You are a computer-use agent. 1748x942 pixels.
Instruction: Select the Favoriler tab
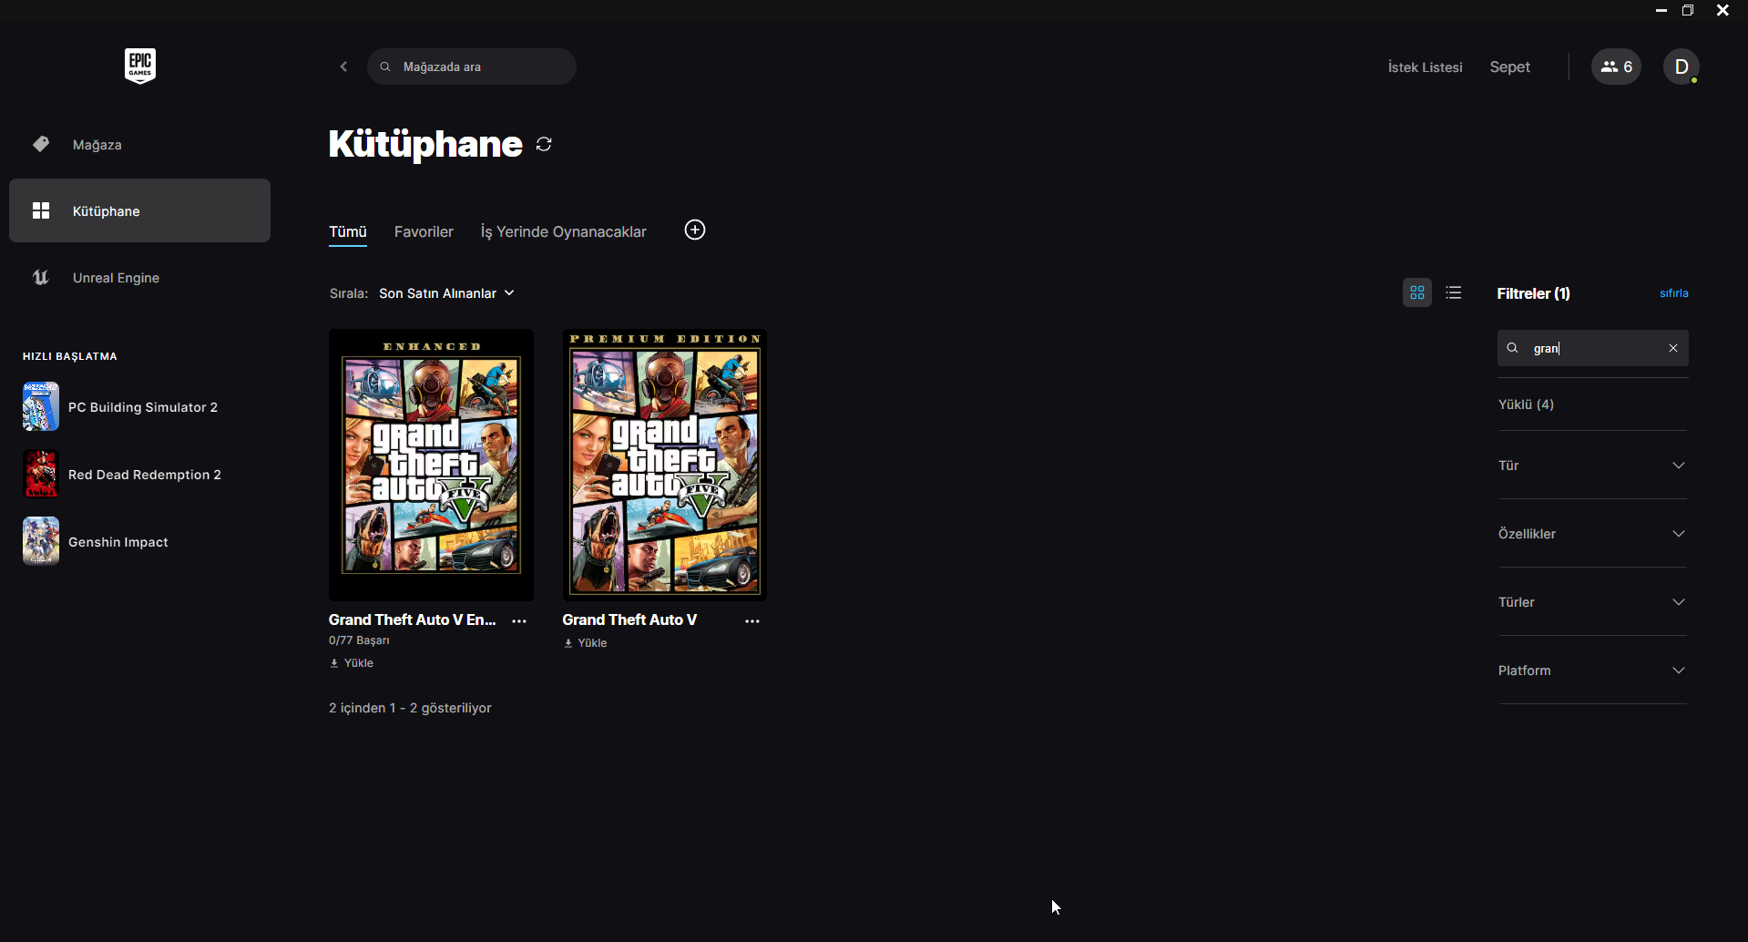click(424, 232)
